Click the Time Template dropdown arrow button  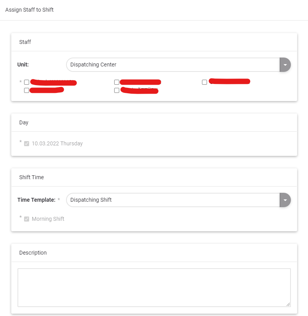285,200
